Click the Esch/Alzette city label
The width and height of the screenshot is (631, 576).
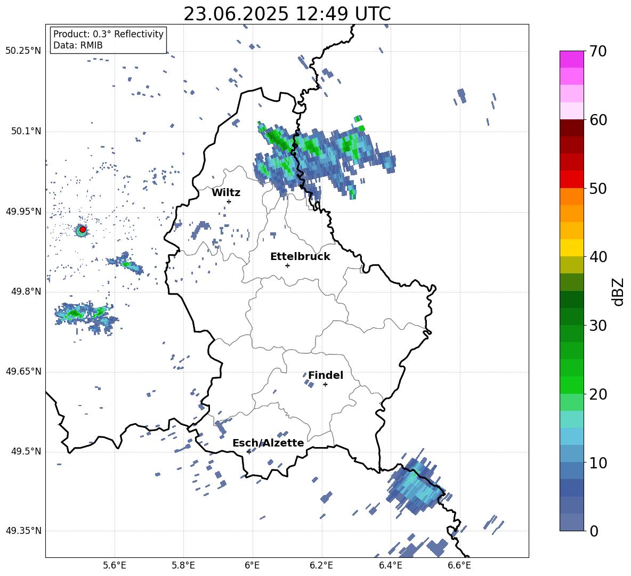268,443
